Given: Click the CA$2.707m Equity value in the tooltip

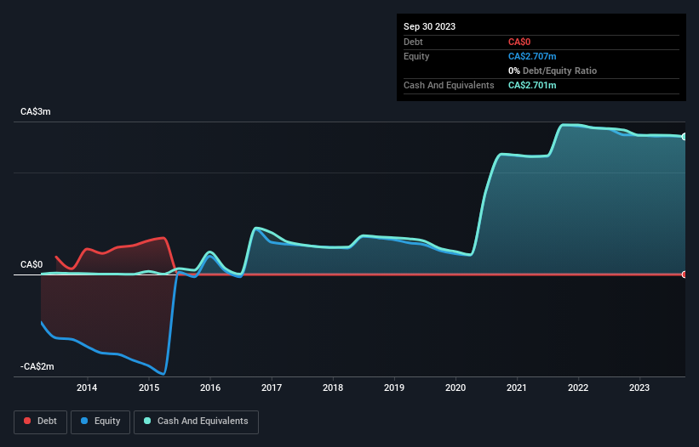Looking at the screenshot, I should 532,56.
